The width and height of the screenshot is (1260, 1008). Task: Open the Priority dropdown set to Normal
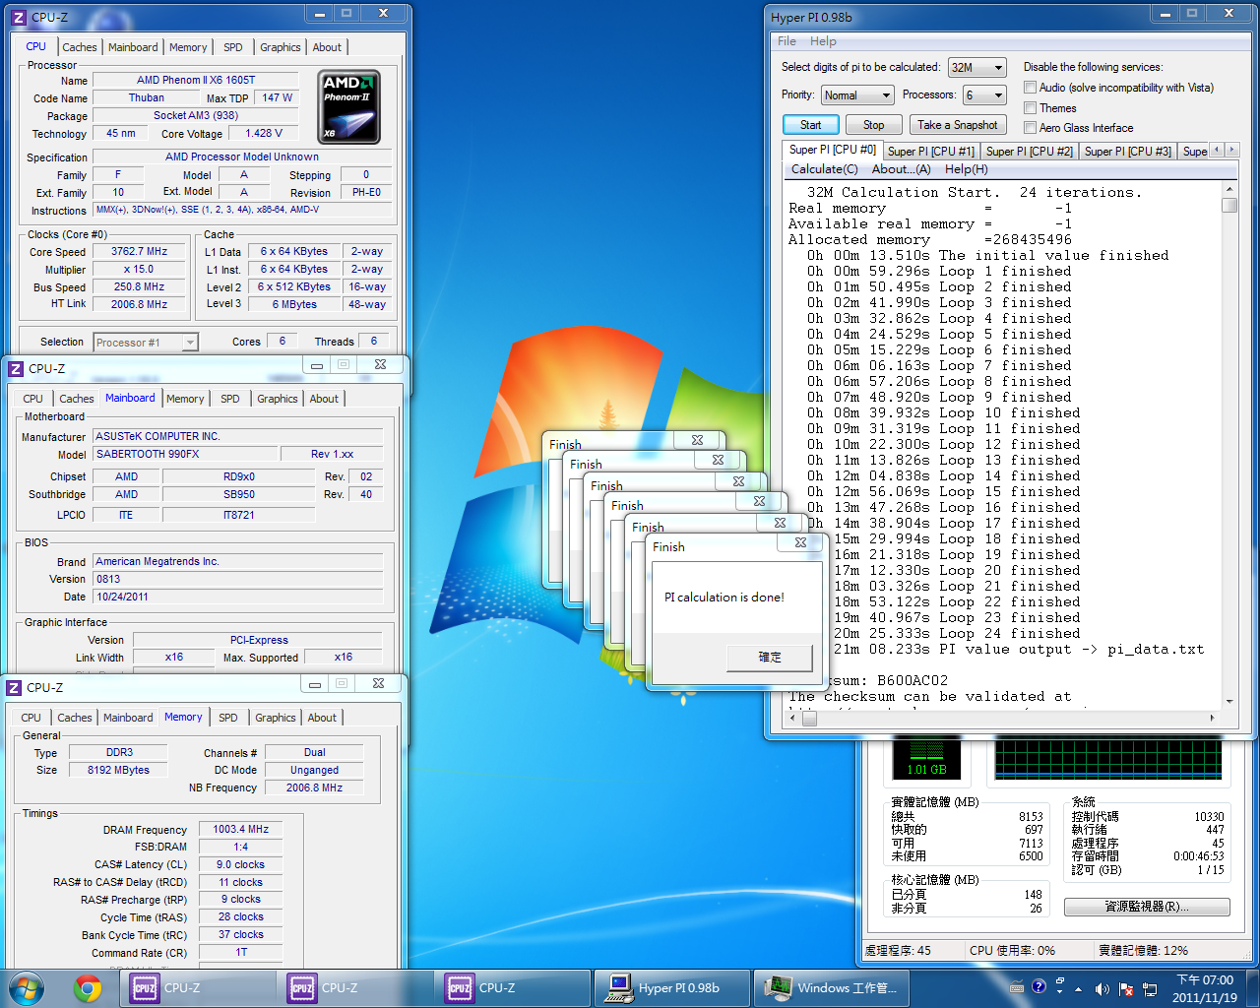pyautogui.click(x=856, y=95)
